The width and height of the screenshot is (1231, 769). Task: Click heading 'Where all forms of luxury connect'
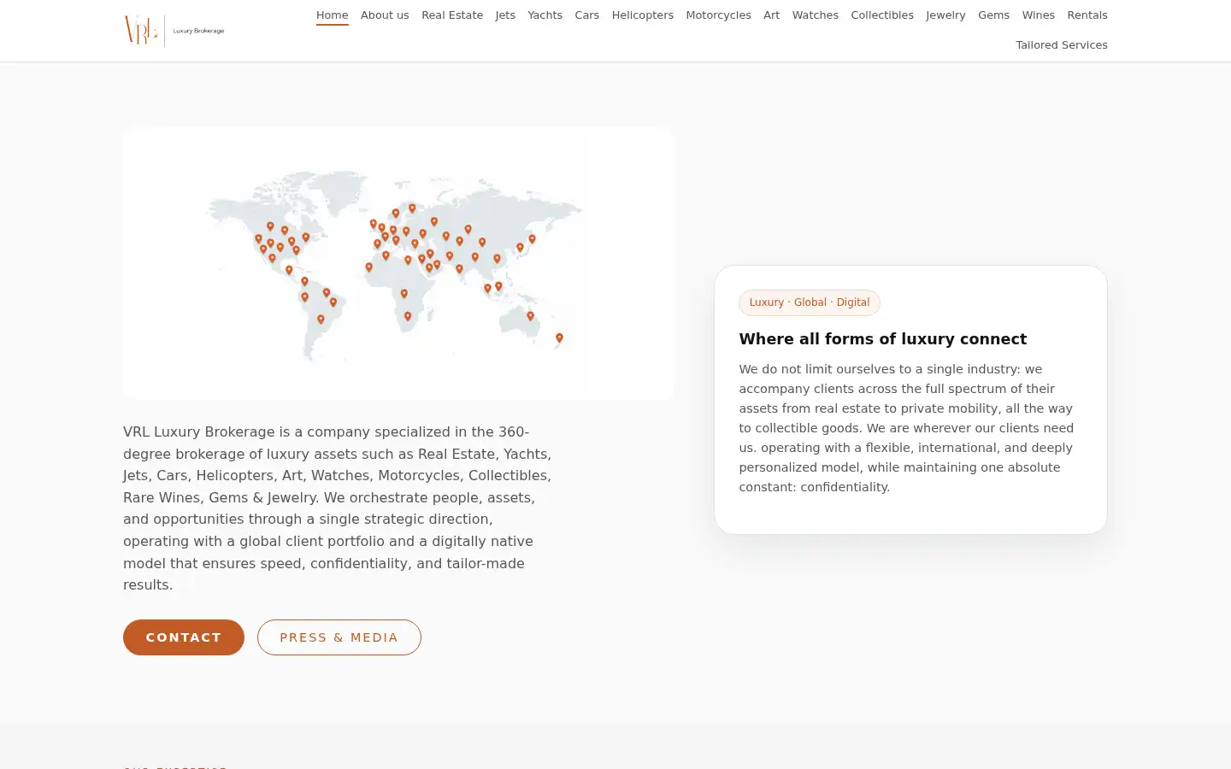pos(883,339)
